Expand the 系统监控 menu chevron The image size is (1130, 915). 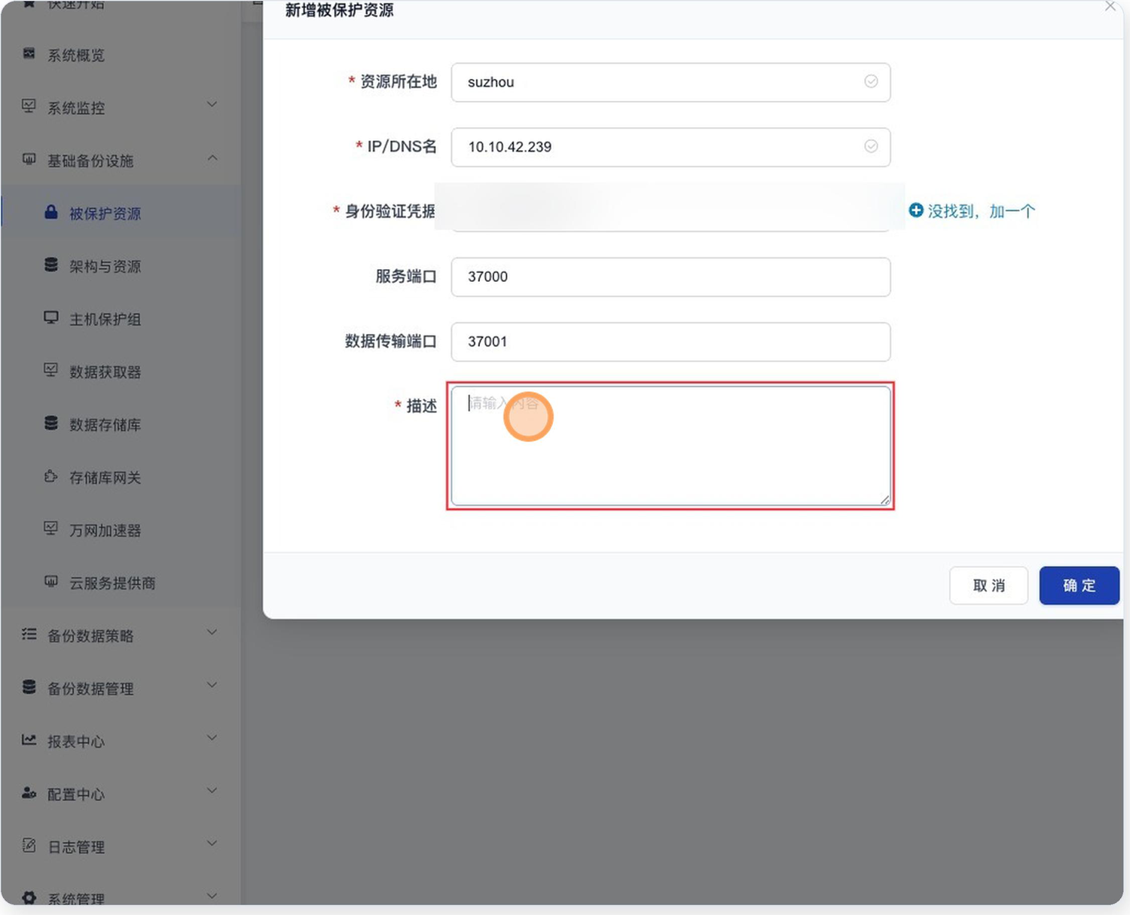212,104
